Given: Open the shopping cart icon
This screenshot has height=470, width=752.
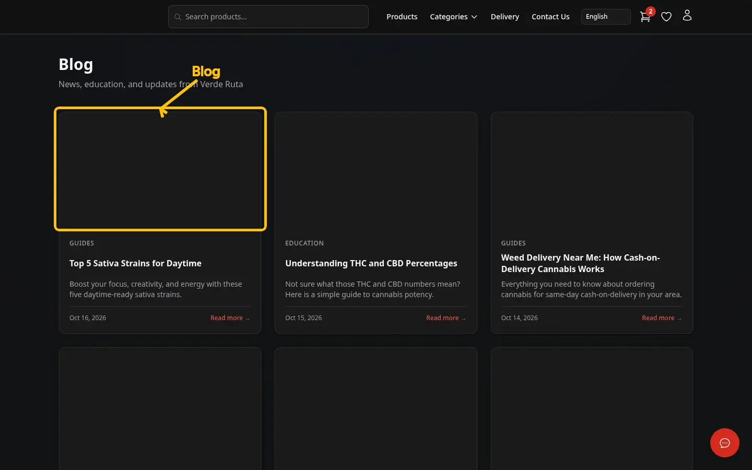Looking at the screenshot, I should coord(645,17).
